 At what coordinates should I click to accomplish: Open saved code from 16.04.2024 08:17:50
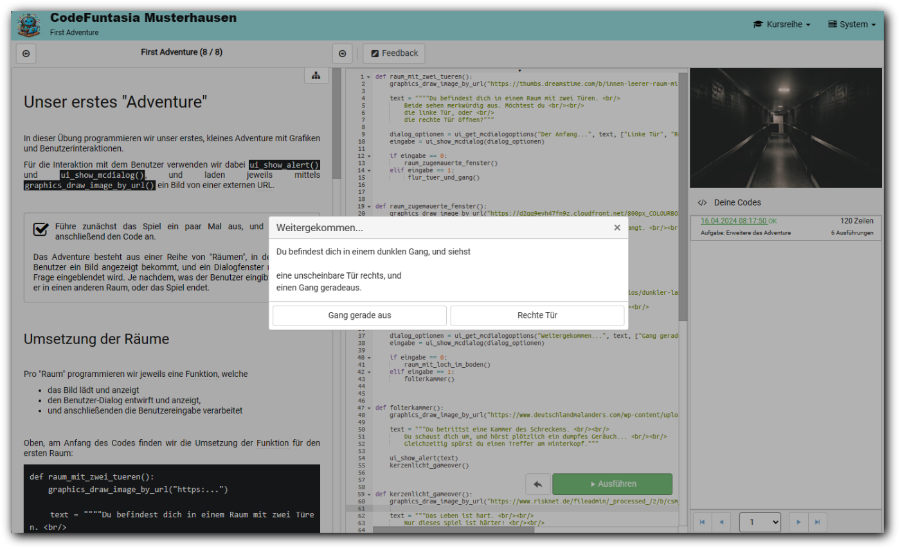pos(733,221)
